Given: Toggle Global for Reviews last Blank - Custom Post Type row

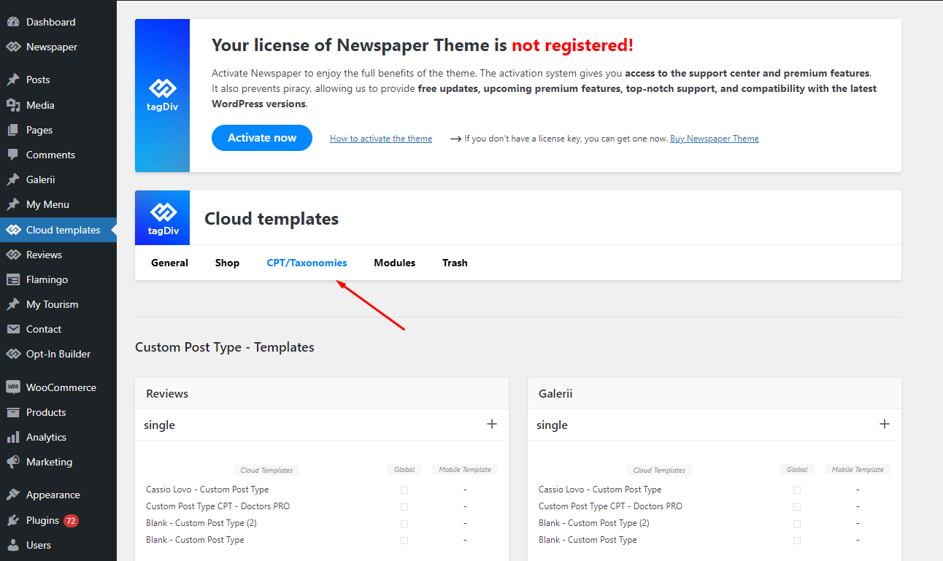Looking at the screenshot, I should 404,541.
